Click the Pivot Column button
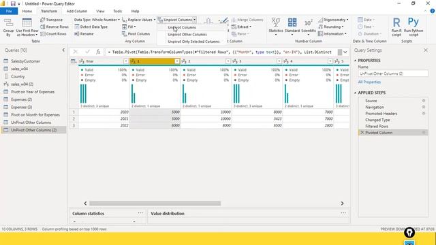Screen dimensions: 436x245 pyautogui.click(x=136, y=33)
